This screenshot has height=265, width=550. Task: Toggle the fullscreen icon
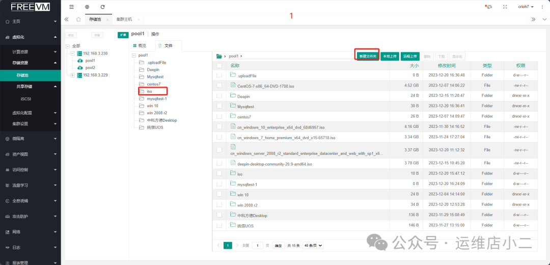[506, 7]
